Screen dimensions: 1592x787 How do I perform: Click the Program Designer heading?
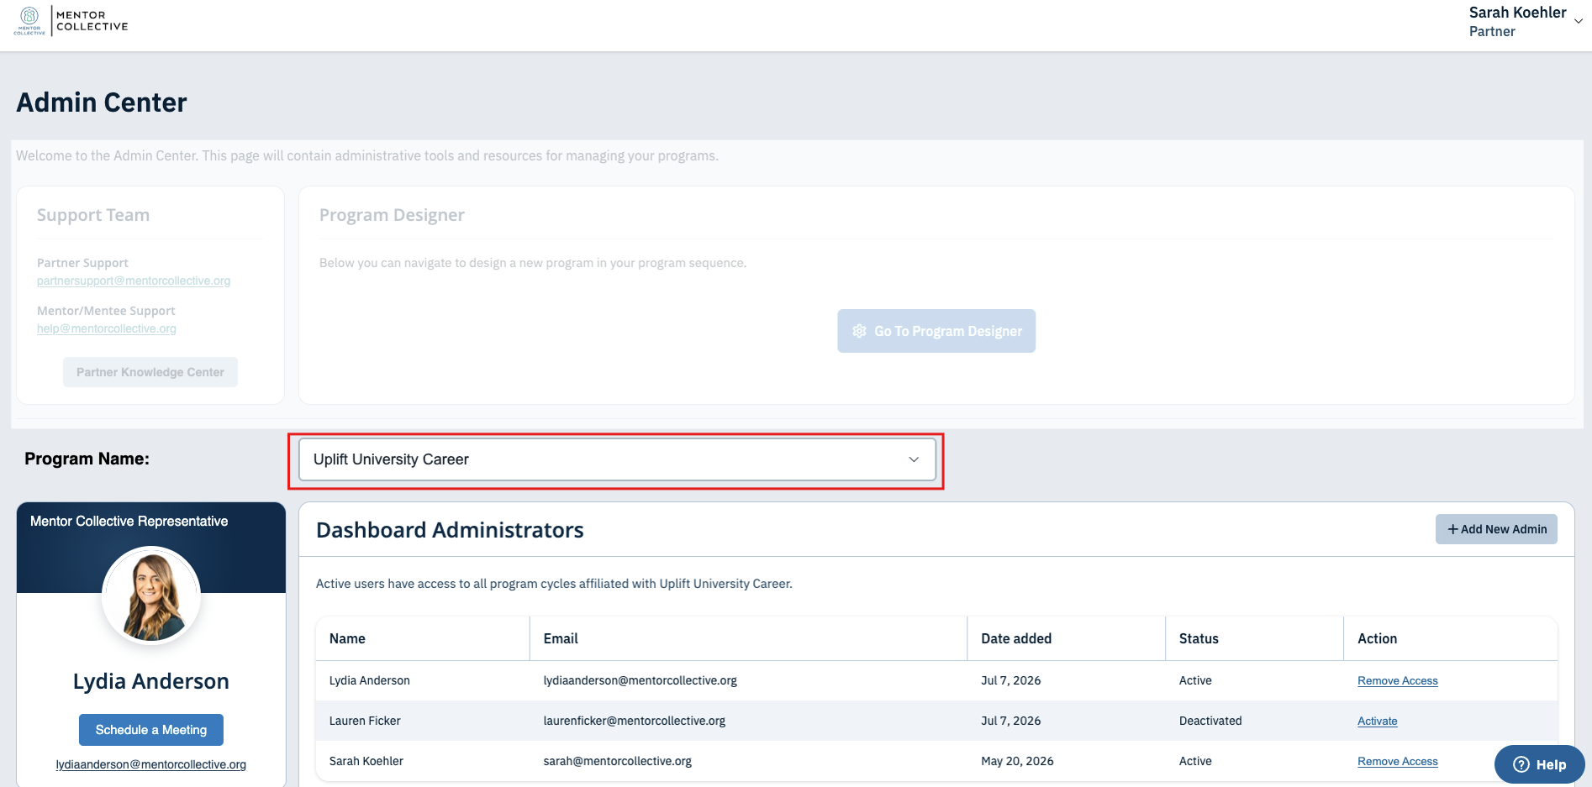click(x=392, y=215)
